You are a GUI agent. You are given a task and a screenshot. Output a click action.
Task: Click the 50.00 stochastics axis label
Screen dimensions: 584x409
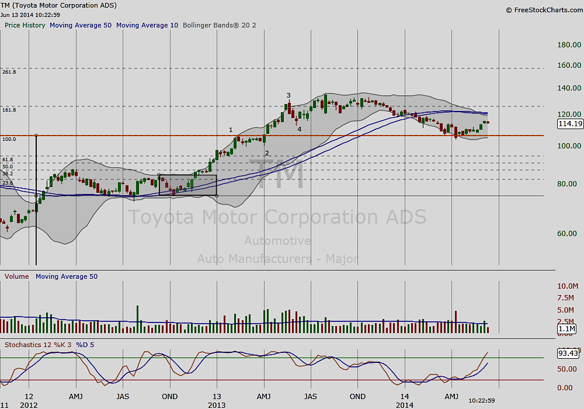click(567, 369)
